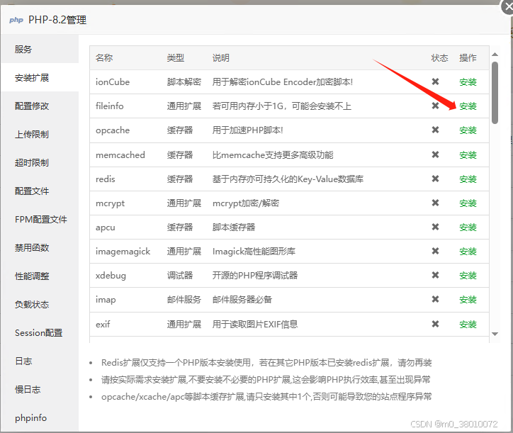Select 禁用函数 tab
The width and height of the screenshot is (513, 433).
(40, 247)
